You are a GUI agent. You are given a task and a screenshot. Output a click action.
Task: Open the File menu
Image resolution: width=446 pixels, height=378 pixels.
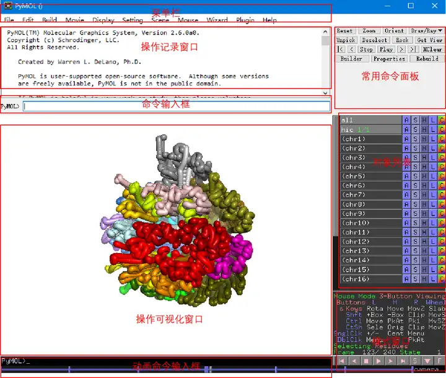click(9, 20)
